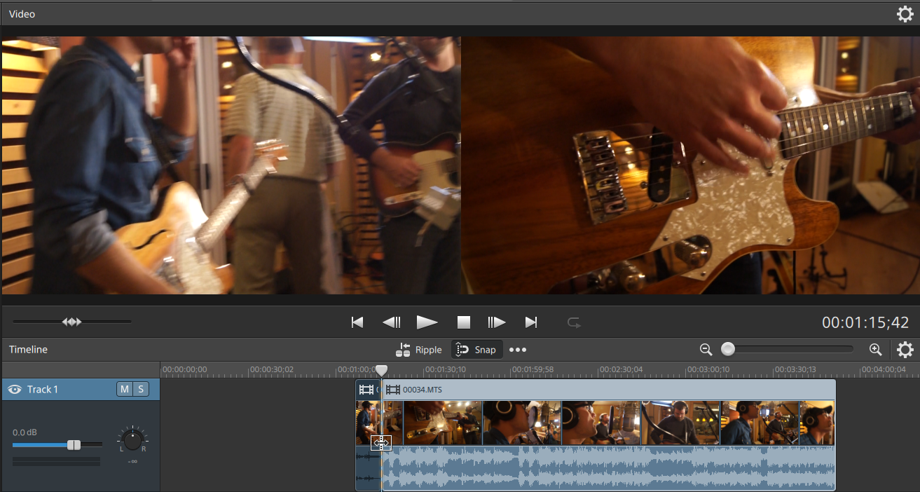Click the Track 1 volume slider handle
This screenshot has height=492, width=920.
coord(74,445)
